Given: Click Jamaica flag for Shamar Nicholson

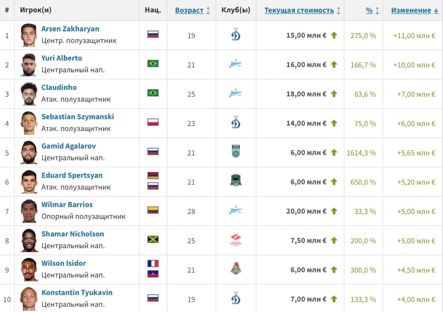Looking at the screenshot, I should point(153,239).
